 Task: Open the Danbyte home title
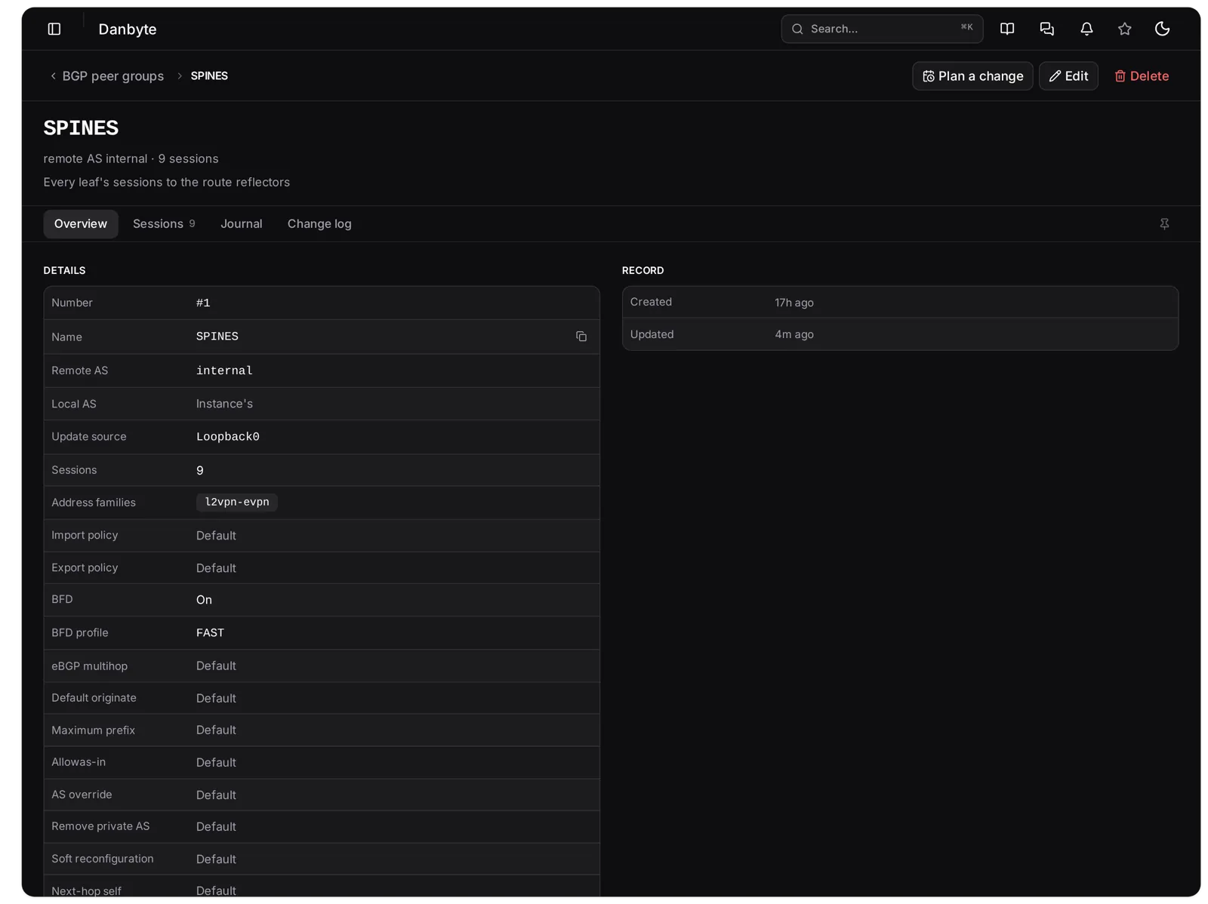(128, 29)
